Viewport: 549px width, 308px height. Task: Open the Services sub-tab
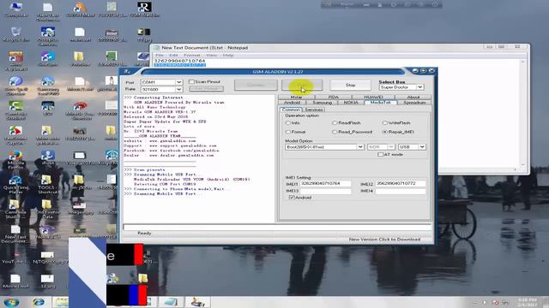point(314,110)
